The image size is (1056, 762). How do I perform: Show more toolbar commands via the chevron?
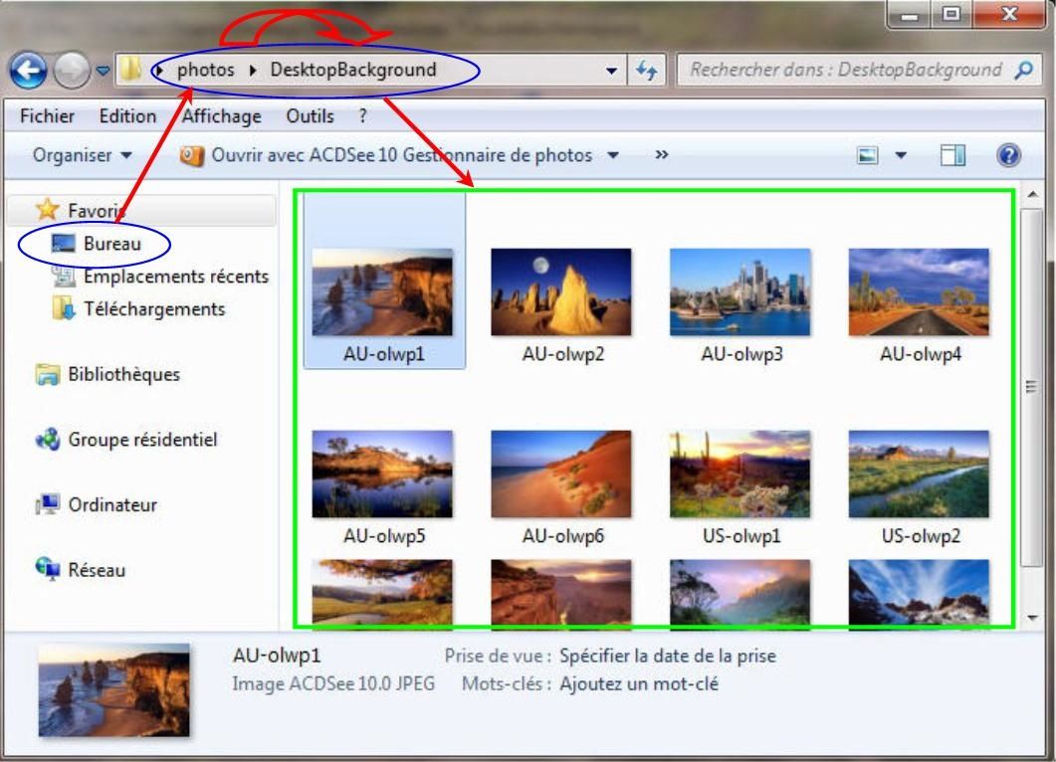coord(662,155)
